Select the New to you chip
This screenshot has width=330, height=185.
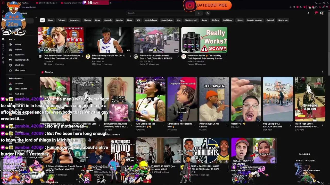click(x=283, y=20)
